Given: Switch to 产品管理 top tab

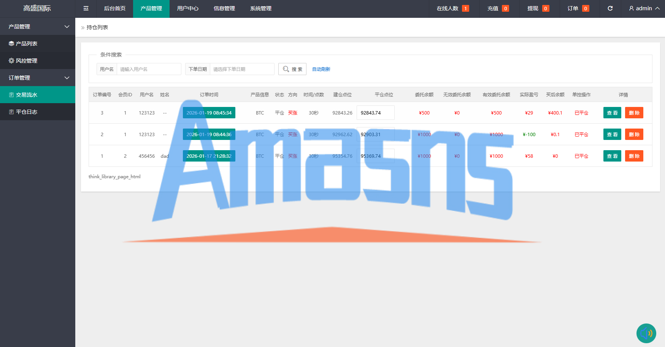Looking at the screenshot, I should coord(151,8).
